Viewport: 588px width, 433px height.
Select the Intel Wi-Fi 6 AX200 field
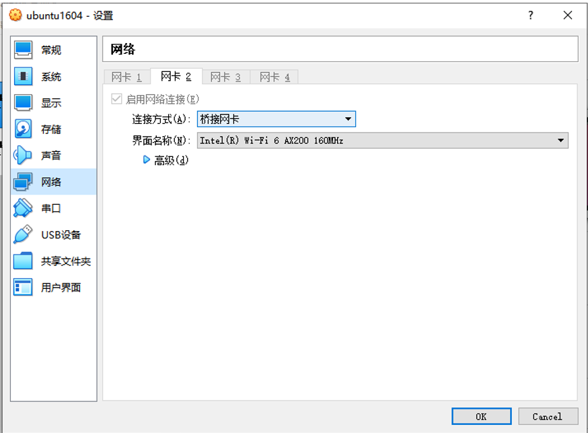tap(336, 140)
